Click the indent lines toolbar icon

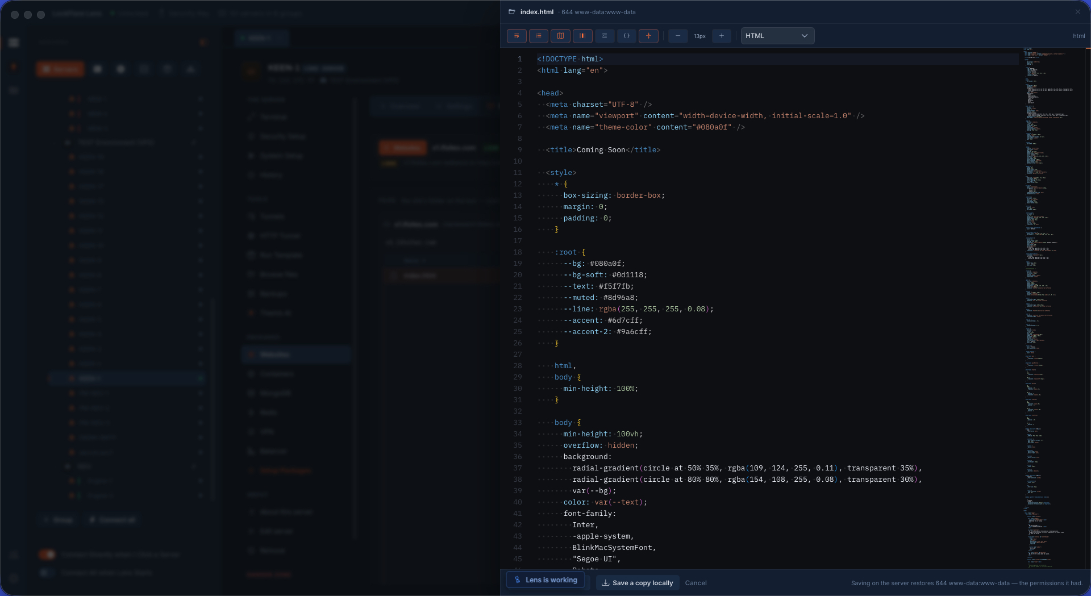(x=605, y=36)
